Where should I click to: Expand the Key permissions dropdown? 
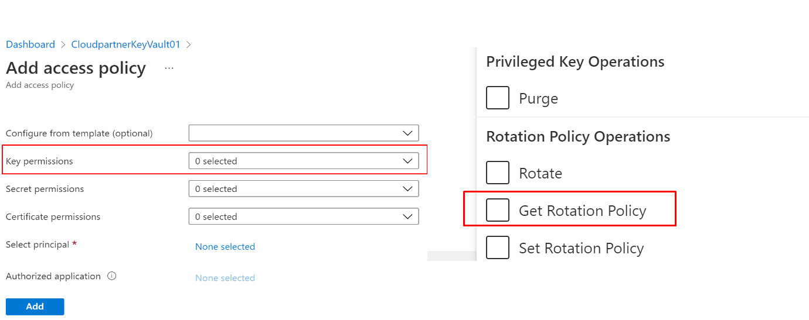click(x=303, y=161)
